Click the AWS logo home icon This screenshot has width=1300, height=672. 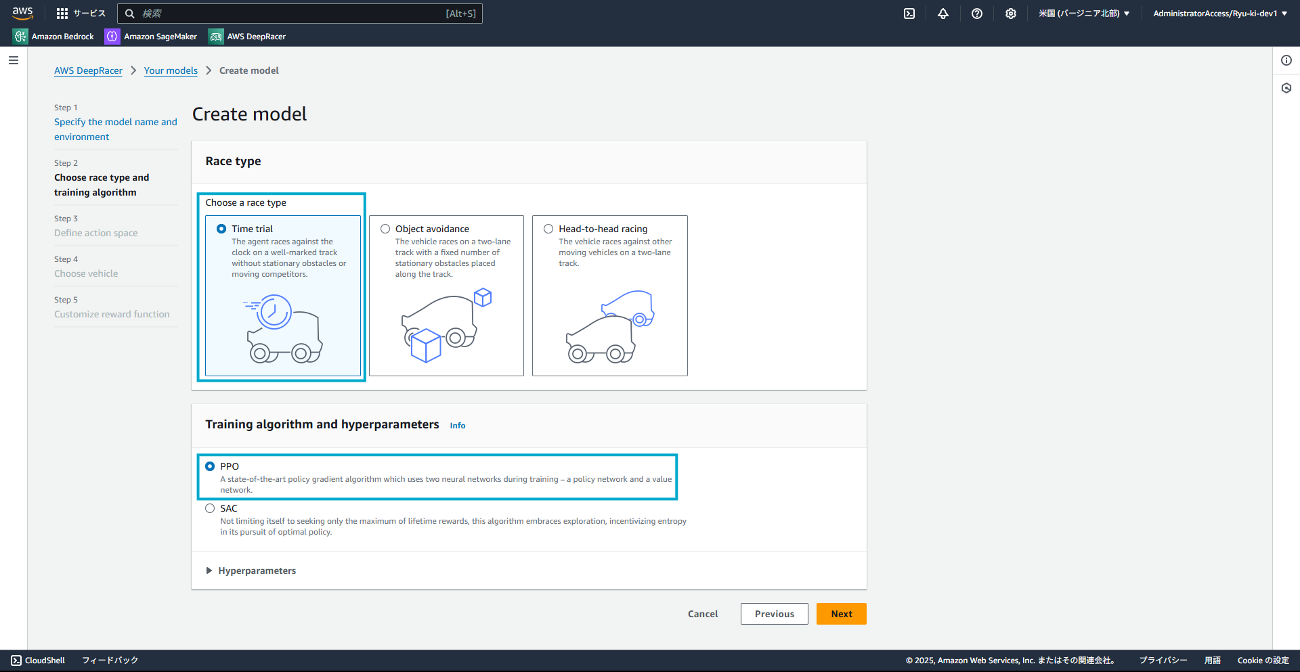coord(23,13)
